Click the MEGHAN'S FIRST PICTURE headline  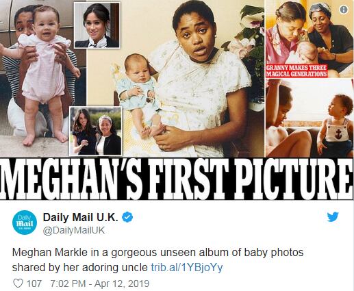177,179
